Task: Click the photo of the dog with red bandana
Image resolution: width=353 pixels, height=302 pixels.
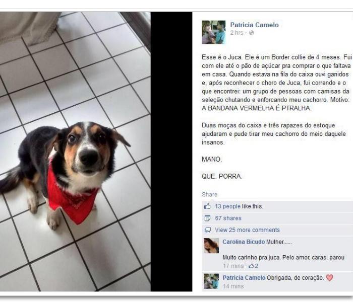Action: click(x=75, y=152)
